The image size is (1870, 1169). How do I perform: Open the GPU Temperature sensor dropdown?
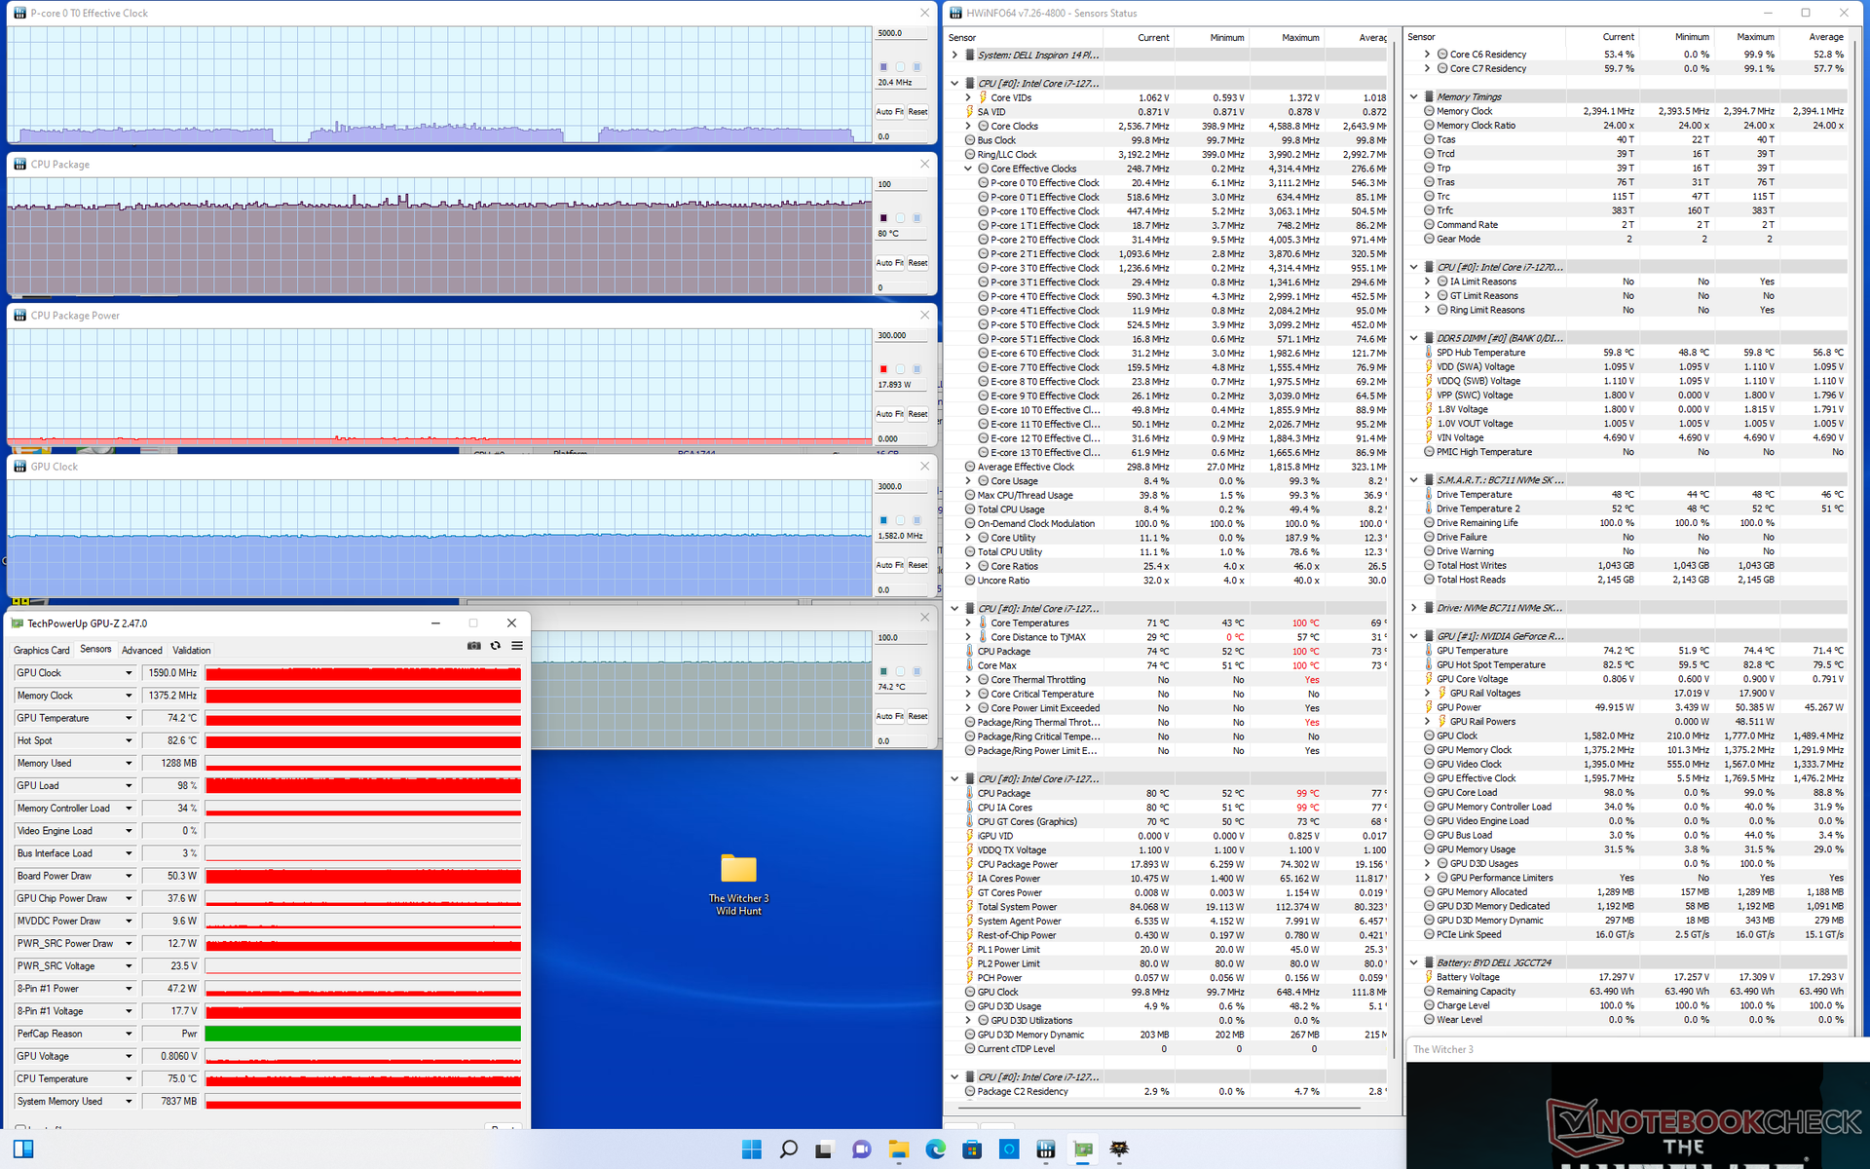pyautogui.click(x=129, y=719)
